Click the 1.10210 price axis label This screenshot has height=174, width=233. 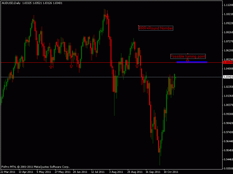(x=228, y=14)
